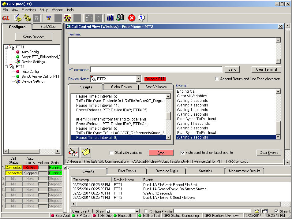Click the red Release PTT button
292x219 pixels.
pos(155,79)
